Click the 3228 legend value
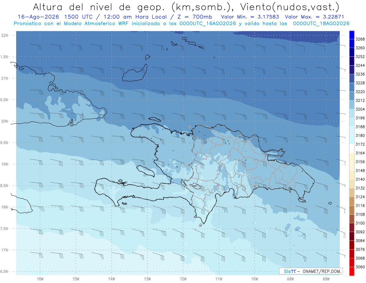366x283 pixels. pos(360,83)
